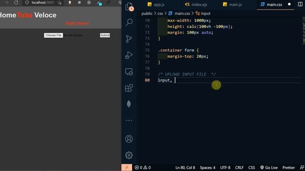
Task: Click the Hello there! red text
Action: click(x=77, y=23)
